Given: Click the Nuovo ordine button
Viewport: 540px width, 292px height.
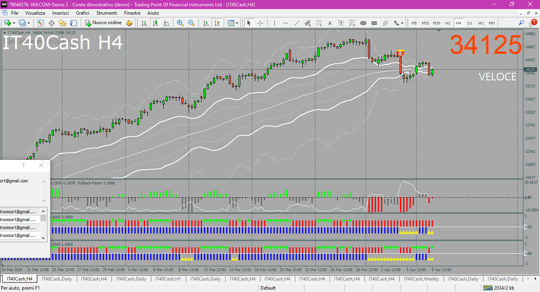Looking at the screenshot, I should tap(103, 23).
